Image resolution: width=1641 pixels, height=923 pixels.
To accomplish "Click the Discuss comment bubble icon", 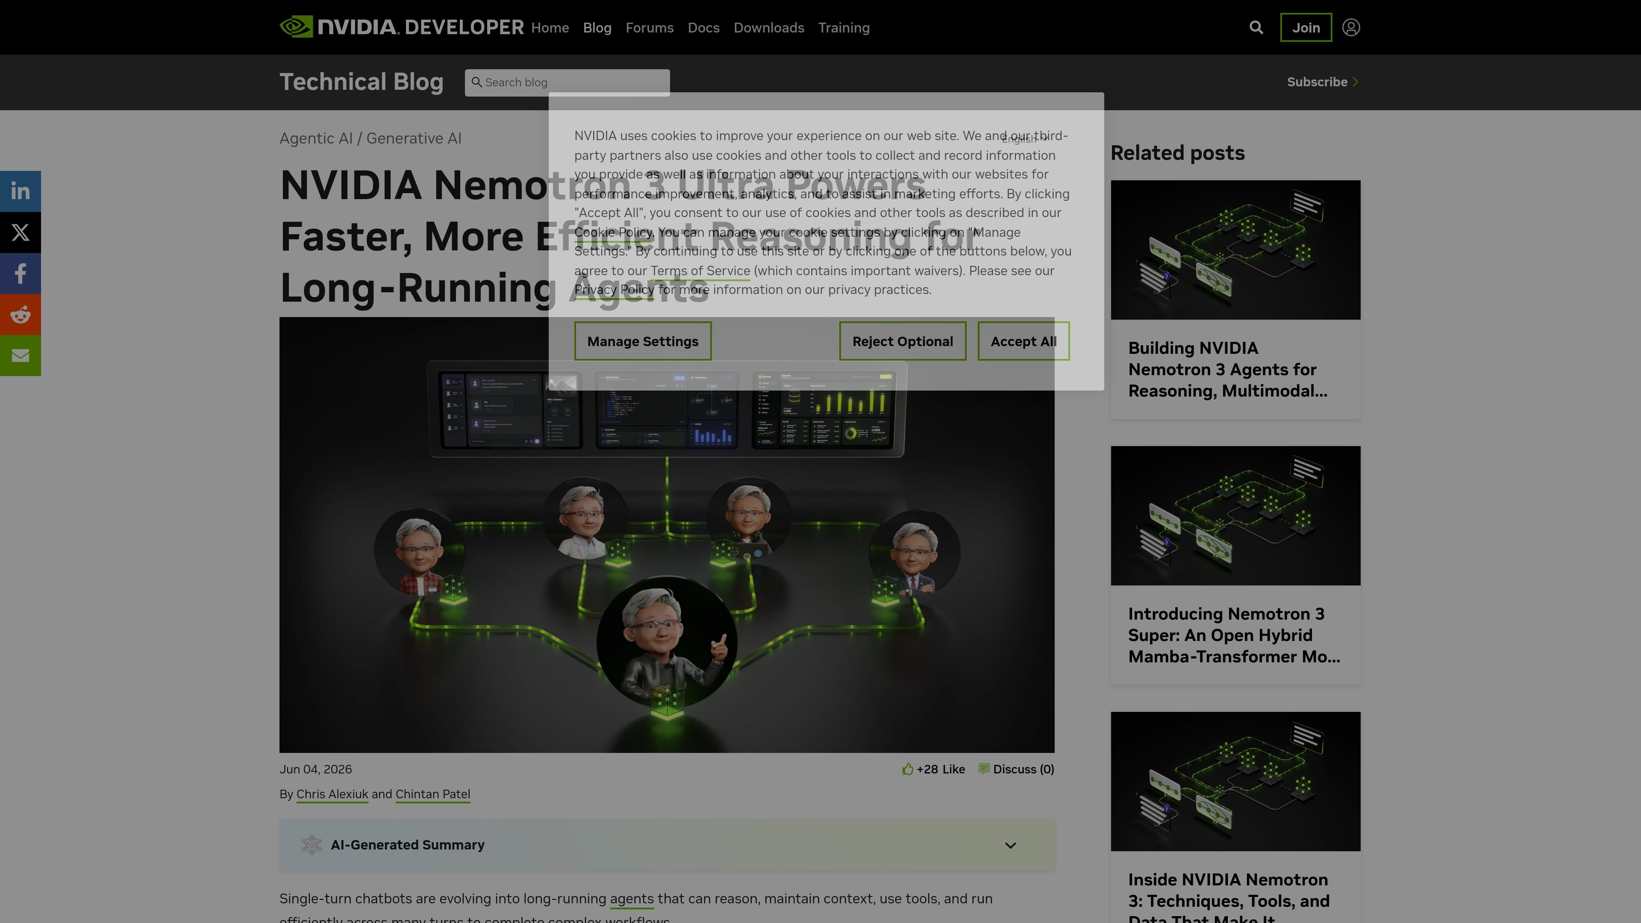I will coord(984,769).
